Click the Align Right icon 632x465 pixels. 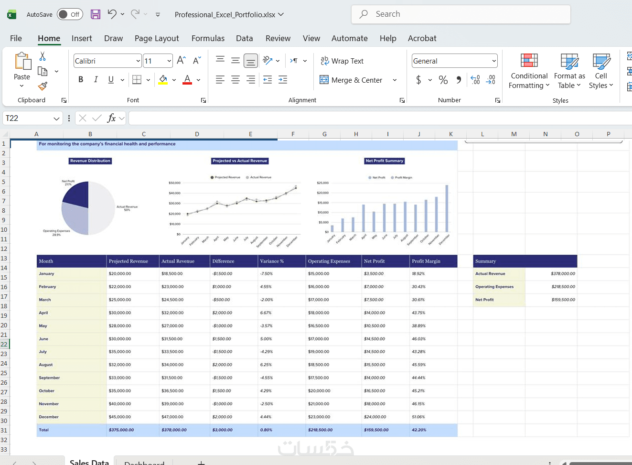(x=251, y=80)
